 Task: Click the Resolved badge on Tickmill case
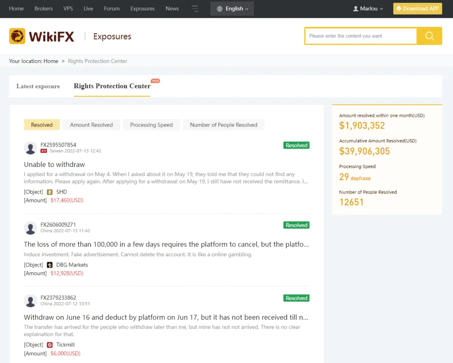point(297,298)
